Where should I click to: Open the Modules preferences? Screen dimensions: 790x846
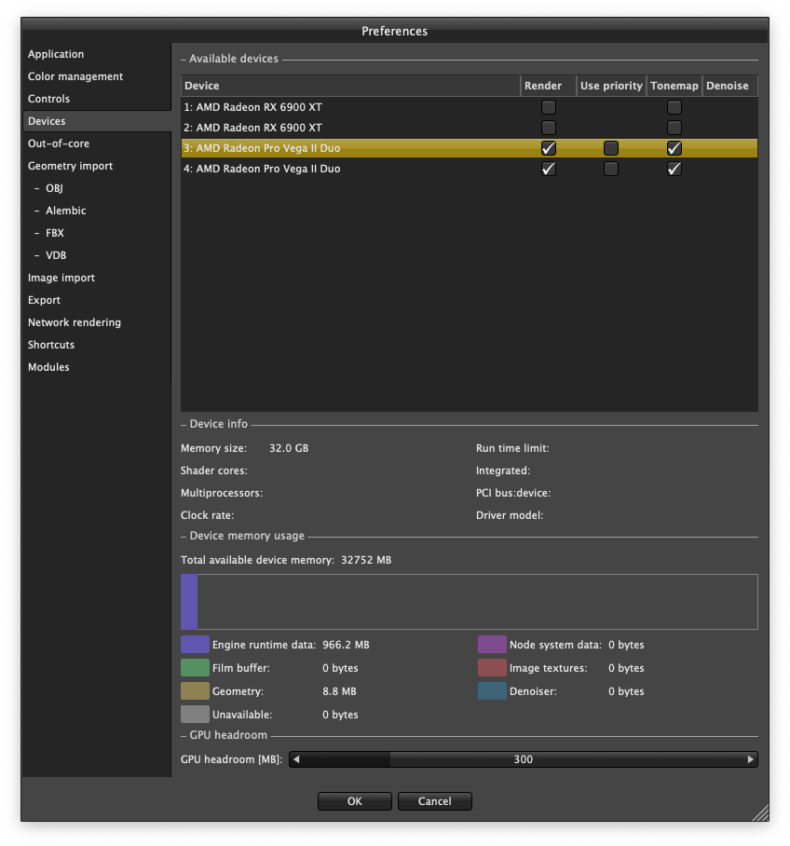pyautogui.click(x=48, y=367)
